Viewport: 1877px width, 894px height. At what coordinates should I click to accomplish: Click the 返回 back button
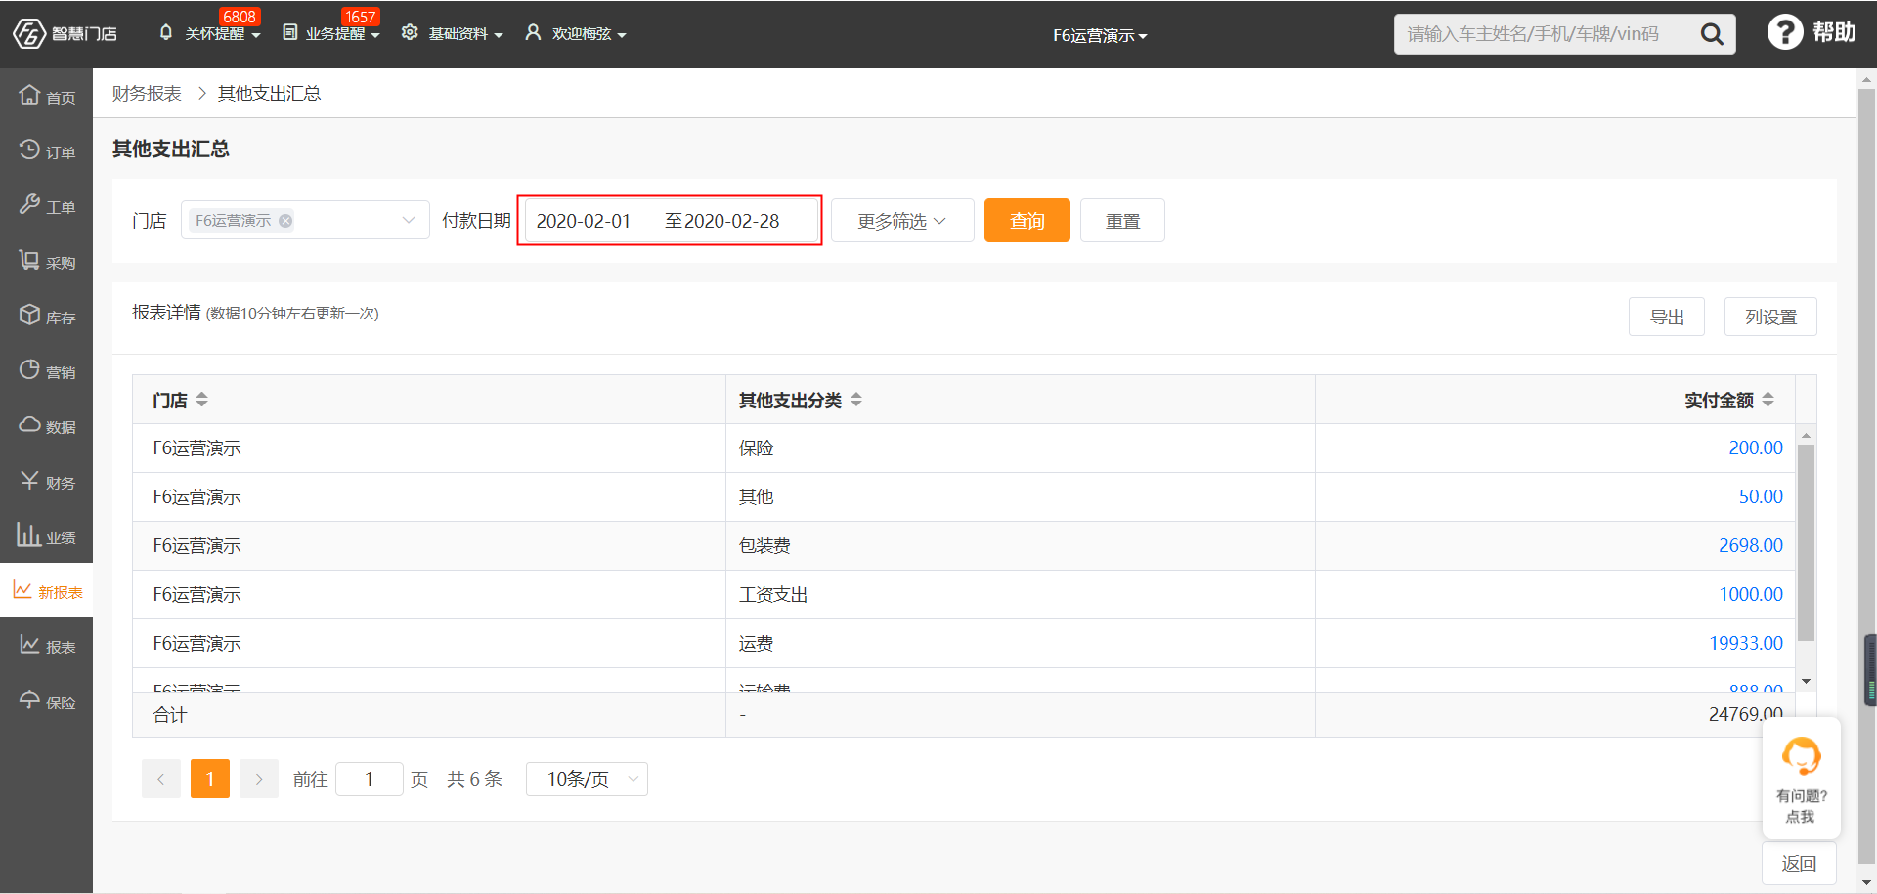coord(1799,864)
